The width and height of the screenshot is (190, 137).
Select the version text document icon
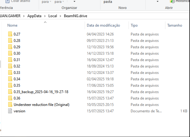coord(10,111)
